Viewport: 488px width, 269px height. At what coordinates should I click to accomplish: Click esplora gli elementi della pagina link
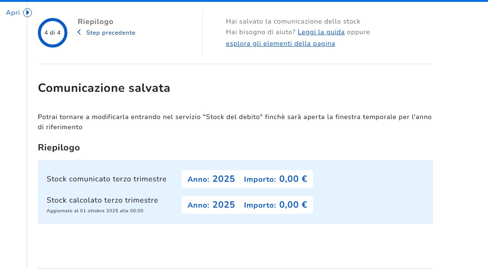click(x=280, y=44)
